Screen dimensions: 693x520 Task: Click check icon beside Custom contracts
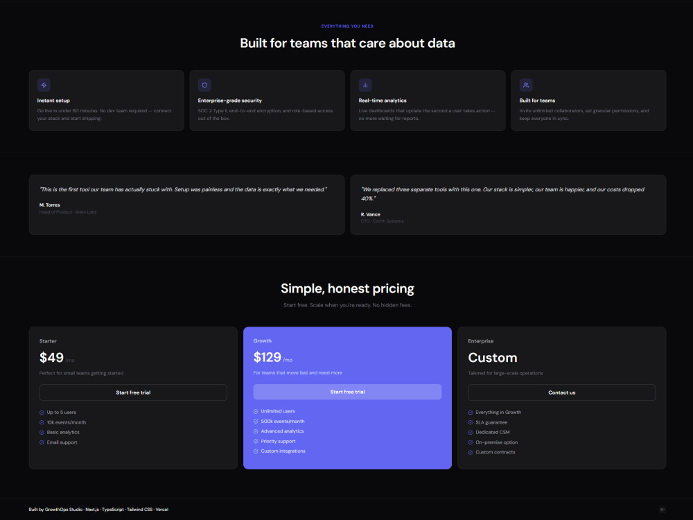click(471, 452)
